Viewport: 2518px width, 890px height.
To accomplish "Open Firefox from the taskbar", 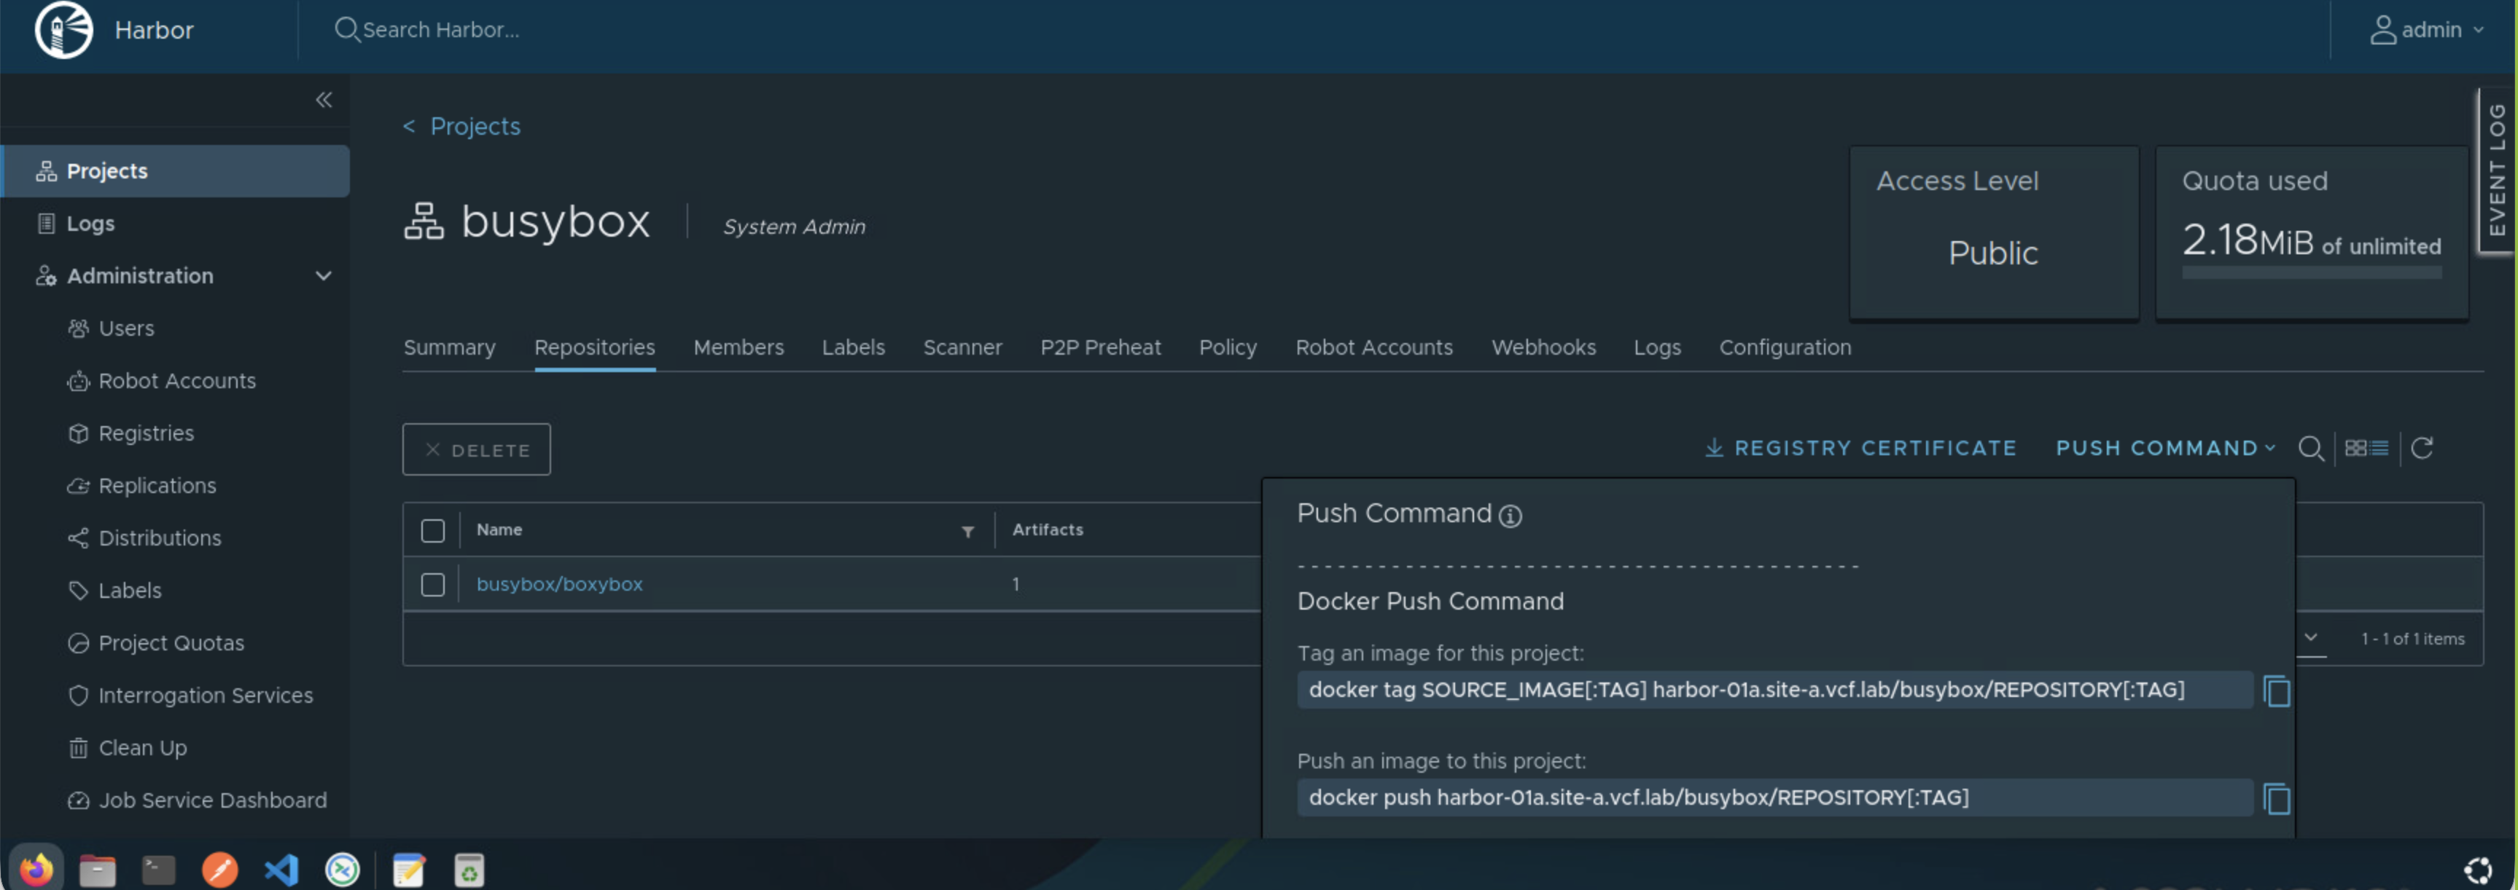I will point(36,868).
